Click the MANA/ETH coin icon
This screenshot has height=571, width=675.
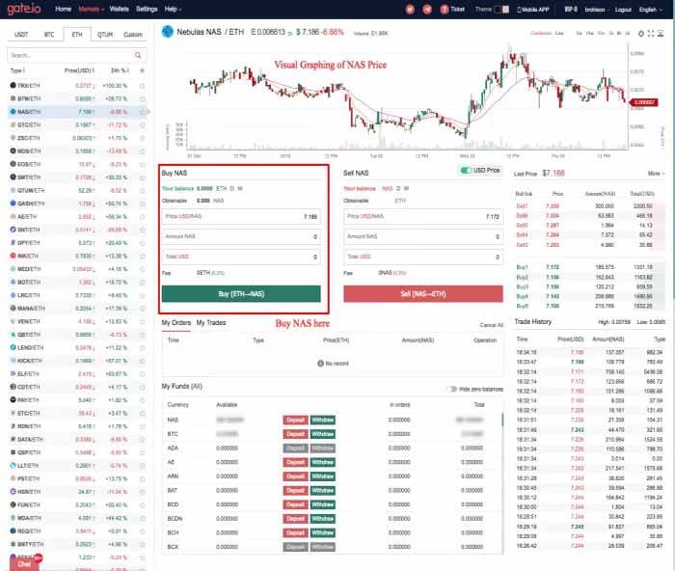[13, 309]
